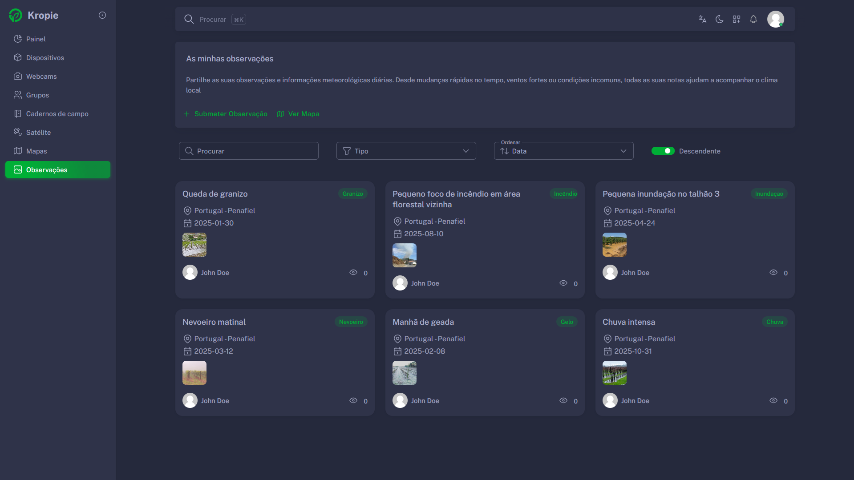This screenshot has width=854, height=480.
Task: Open the notifications bell
Action: [x=753, y=19]
